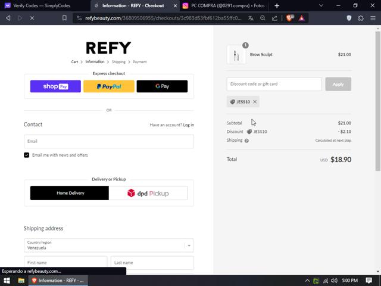This screenshot has height=286, width=381.
Task: Close the REFY Checkout tab
Action: (175, 5)
